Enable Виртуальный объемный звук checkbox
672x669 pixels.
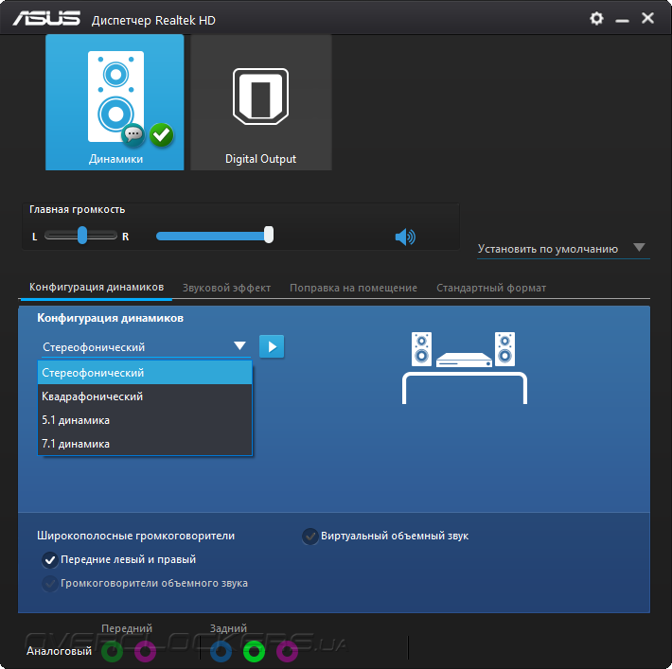click(310, 537)
